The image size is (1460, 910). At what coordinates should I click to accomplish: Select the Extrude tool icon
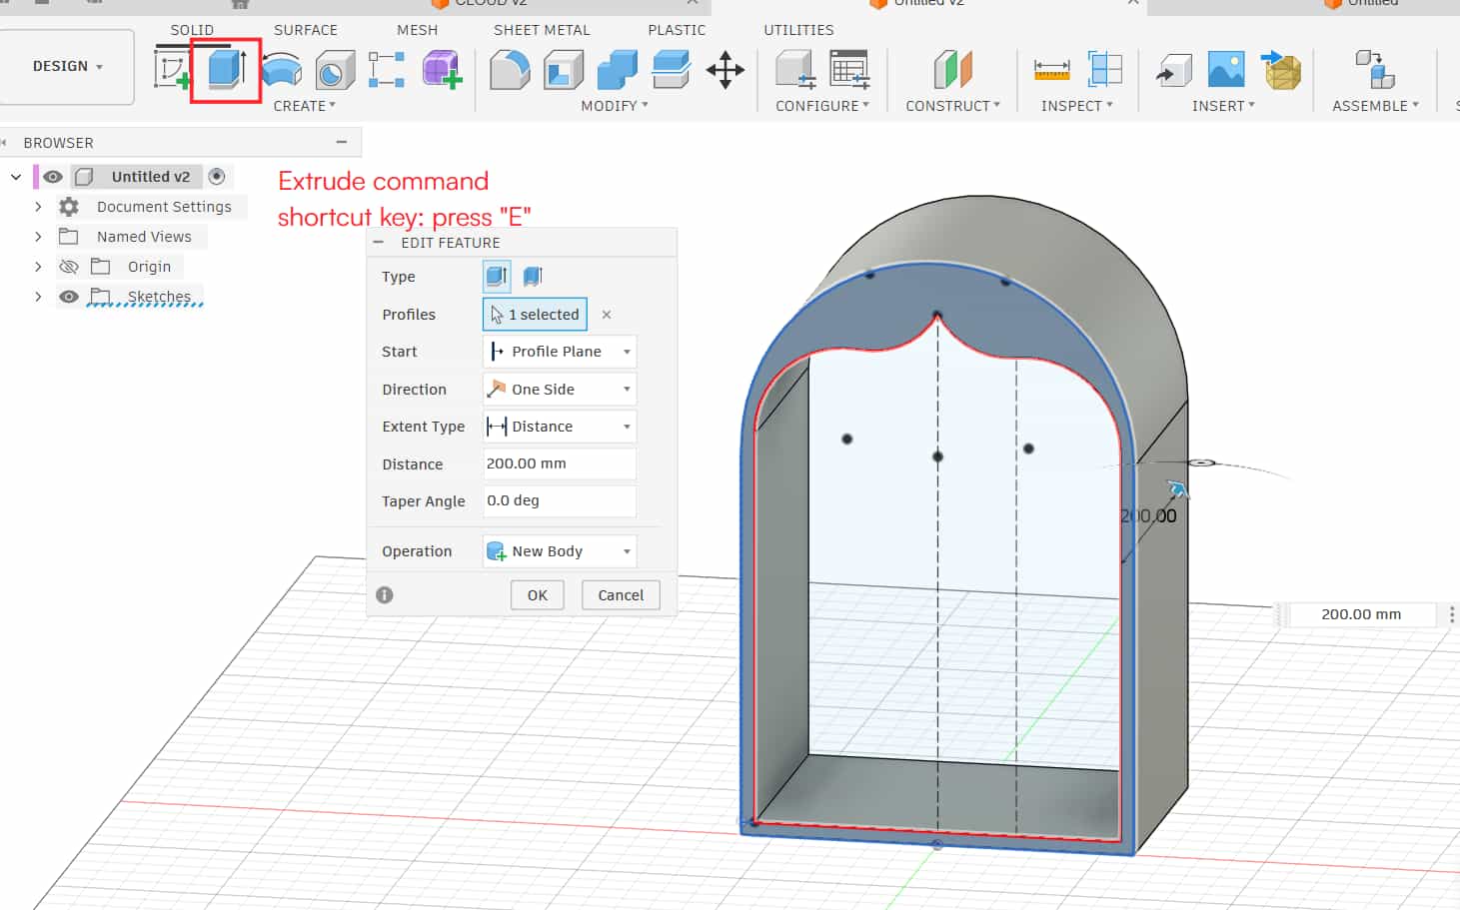(226, 70)
